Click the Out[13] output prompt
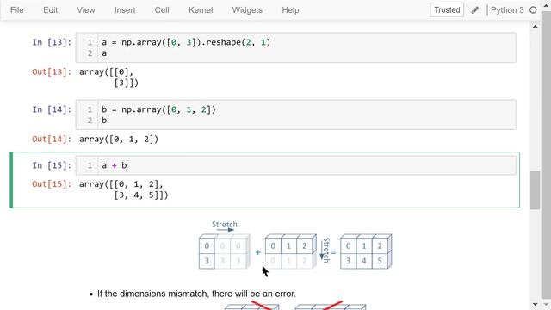Image resolution: width=551 pixels, height=310 pixels. 52,71
